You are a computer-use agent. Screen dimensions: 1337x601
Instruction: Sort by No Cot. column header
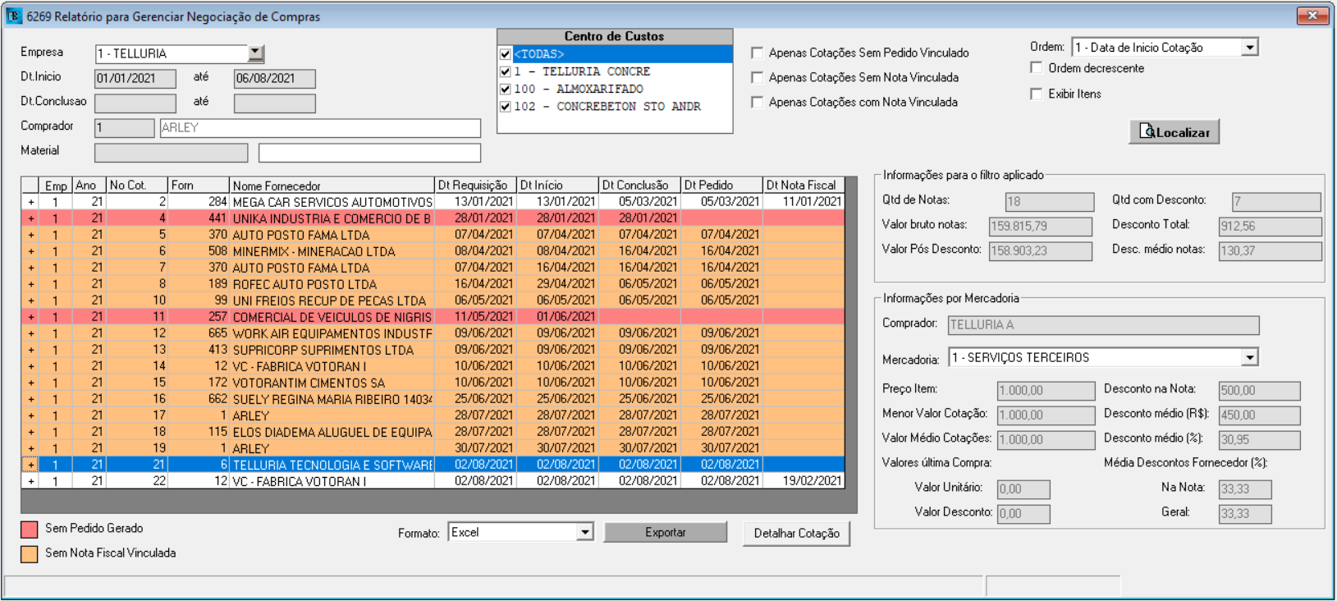click(x=137, y=186)
